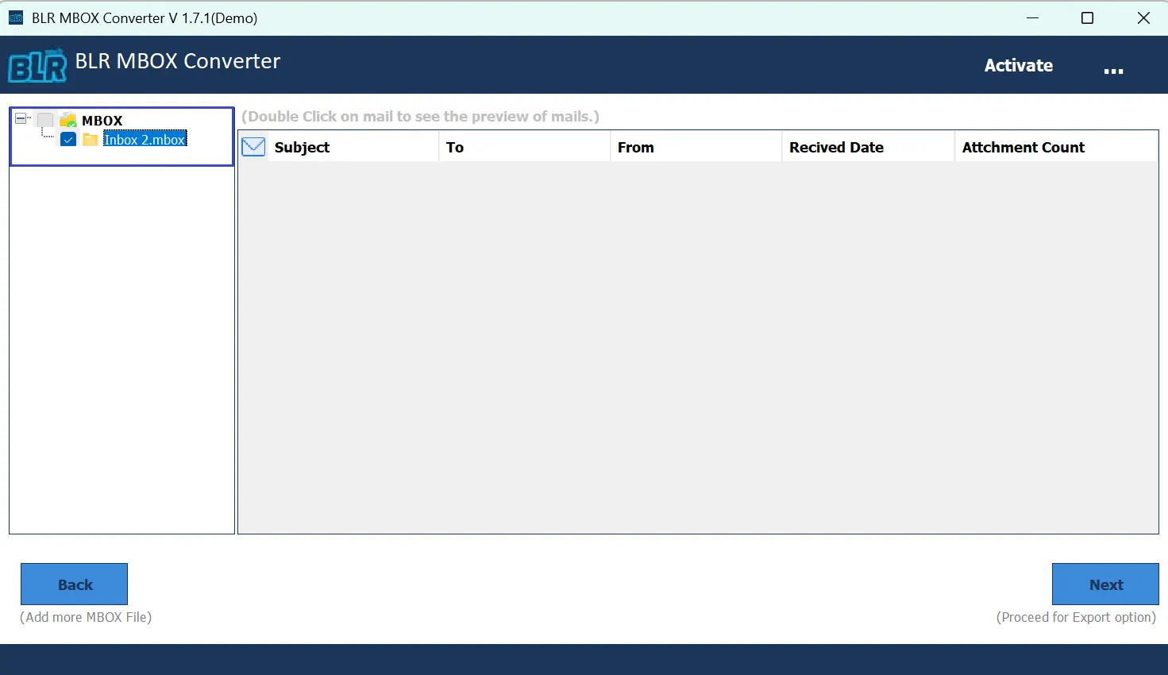
Task: Click the BLR logo in the header
Action: tap(37, 66)
